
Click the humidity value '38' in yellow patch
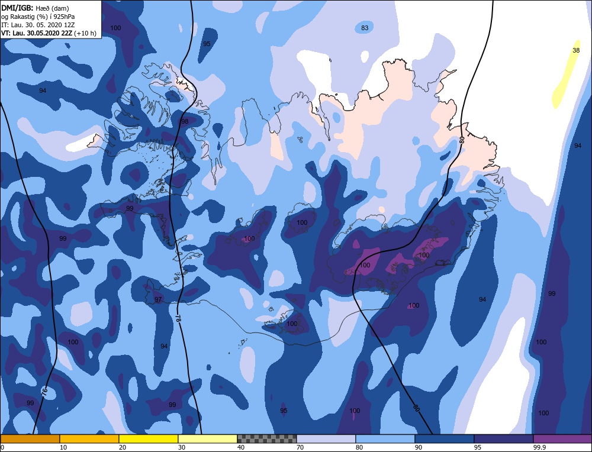click(x=576, y=50)
